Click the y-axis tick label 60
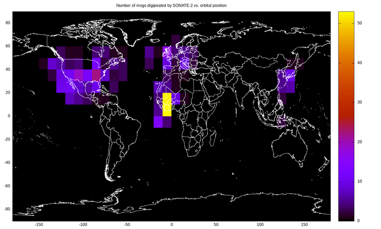Viewport: 381px width, 229px height. pos(8,46)
